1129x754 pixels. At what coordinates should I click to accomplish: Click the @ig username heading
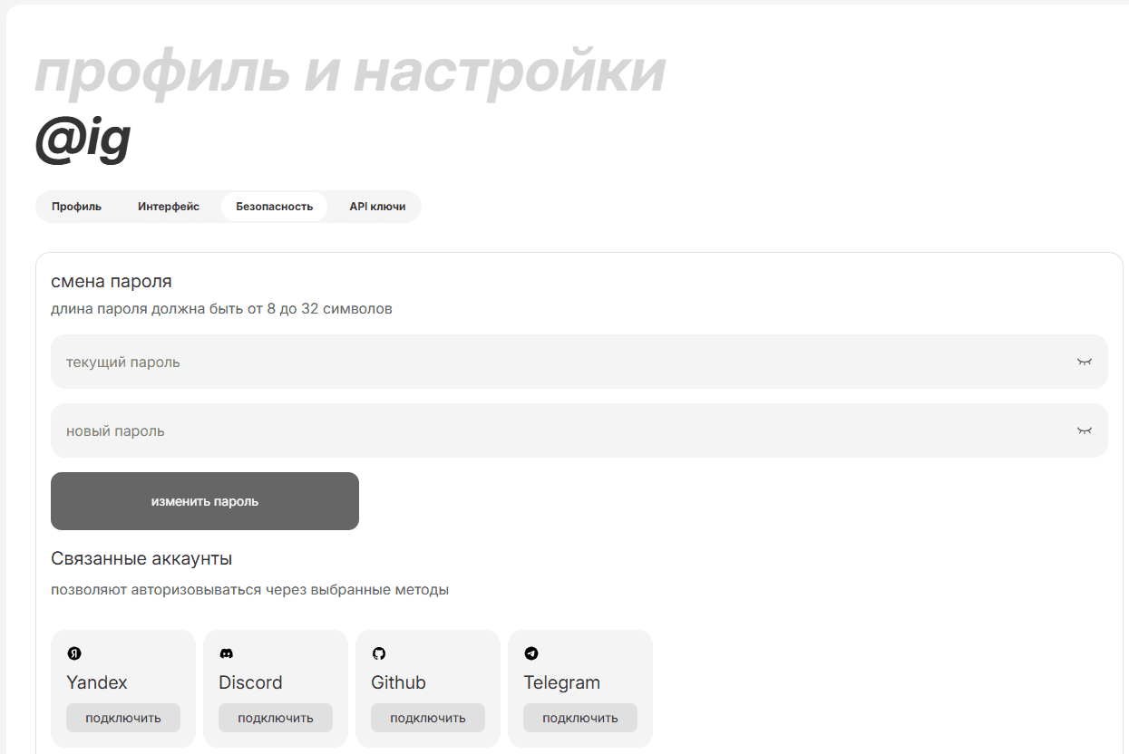click(83, 140)
